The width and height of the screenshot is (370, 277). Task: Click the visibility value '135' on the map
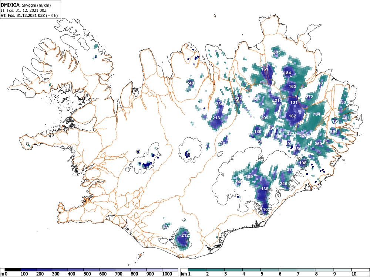pyautogui.click(x=265, y=189)
